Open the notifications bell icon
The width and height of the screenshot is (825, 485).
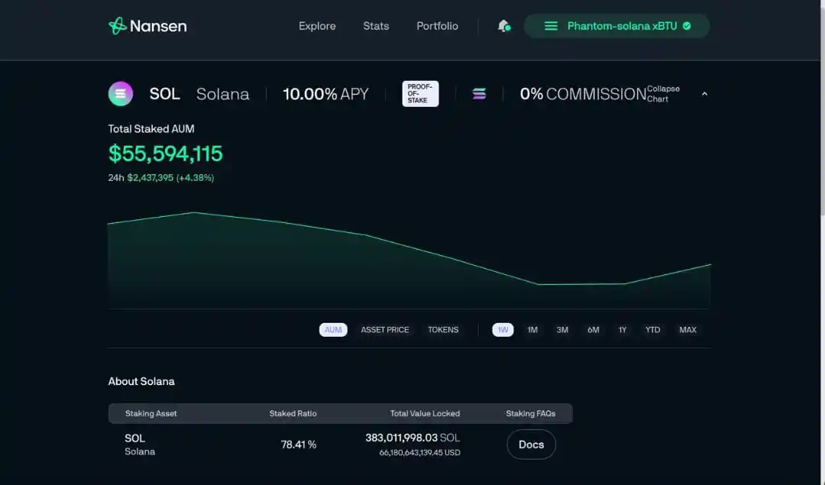coord(503,26)
